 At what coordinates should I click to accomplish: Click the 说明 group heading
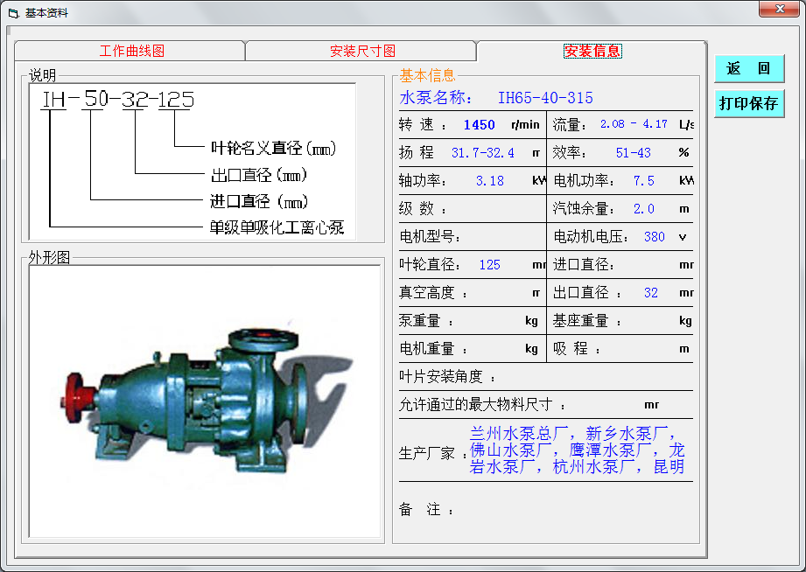click(42, 75)
